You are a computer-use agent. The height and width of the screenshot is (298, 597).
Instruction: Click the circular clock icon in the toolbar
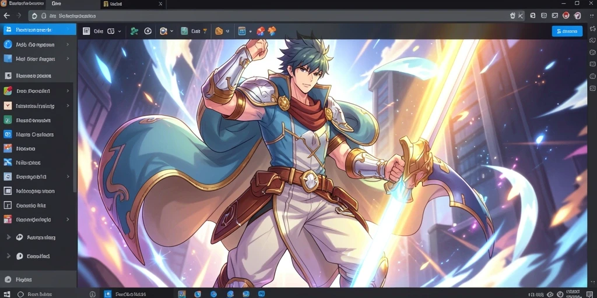point(148,31)
